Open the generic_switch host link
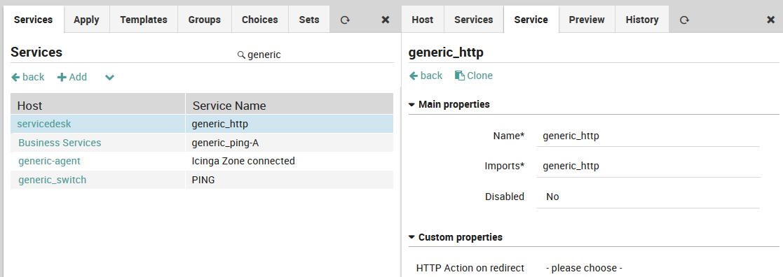The height and width of the screenshot is (277, 783). pos(52,180)
